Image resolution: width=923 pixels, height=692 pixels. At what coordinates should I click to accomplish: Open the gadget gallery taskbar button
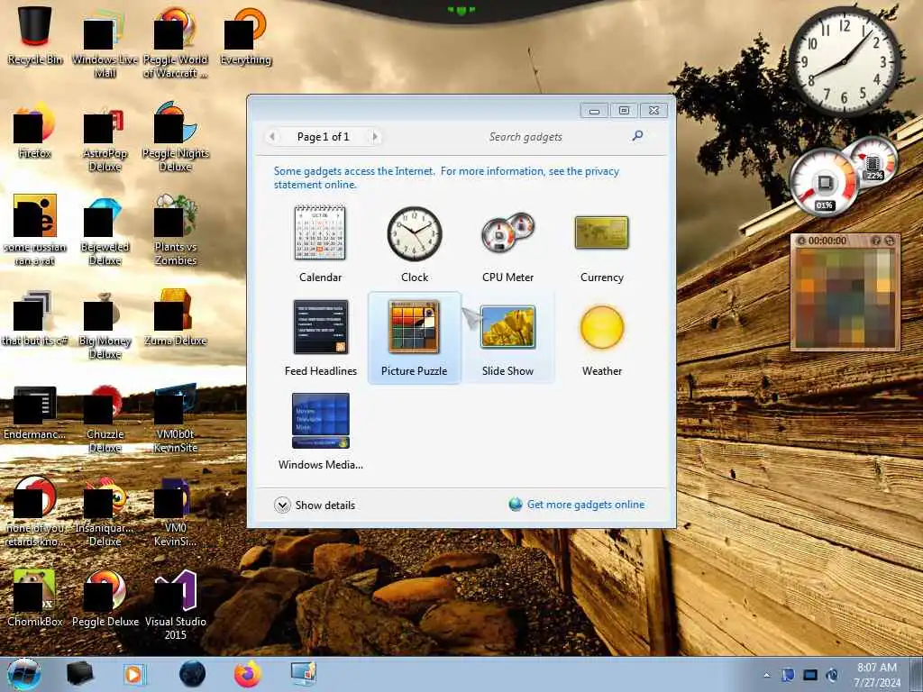(304, 674)
